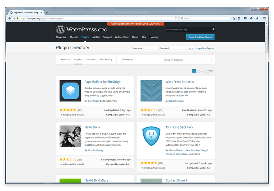Open the Hosting menu item
274x191 pixels.
[153, 37]
